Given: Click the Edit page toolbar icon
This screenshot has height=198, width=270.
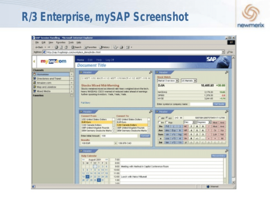Looking at the screenshot, I should (x=128, y=47).
